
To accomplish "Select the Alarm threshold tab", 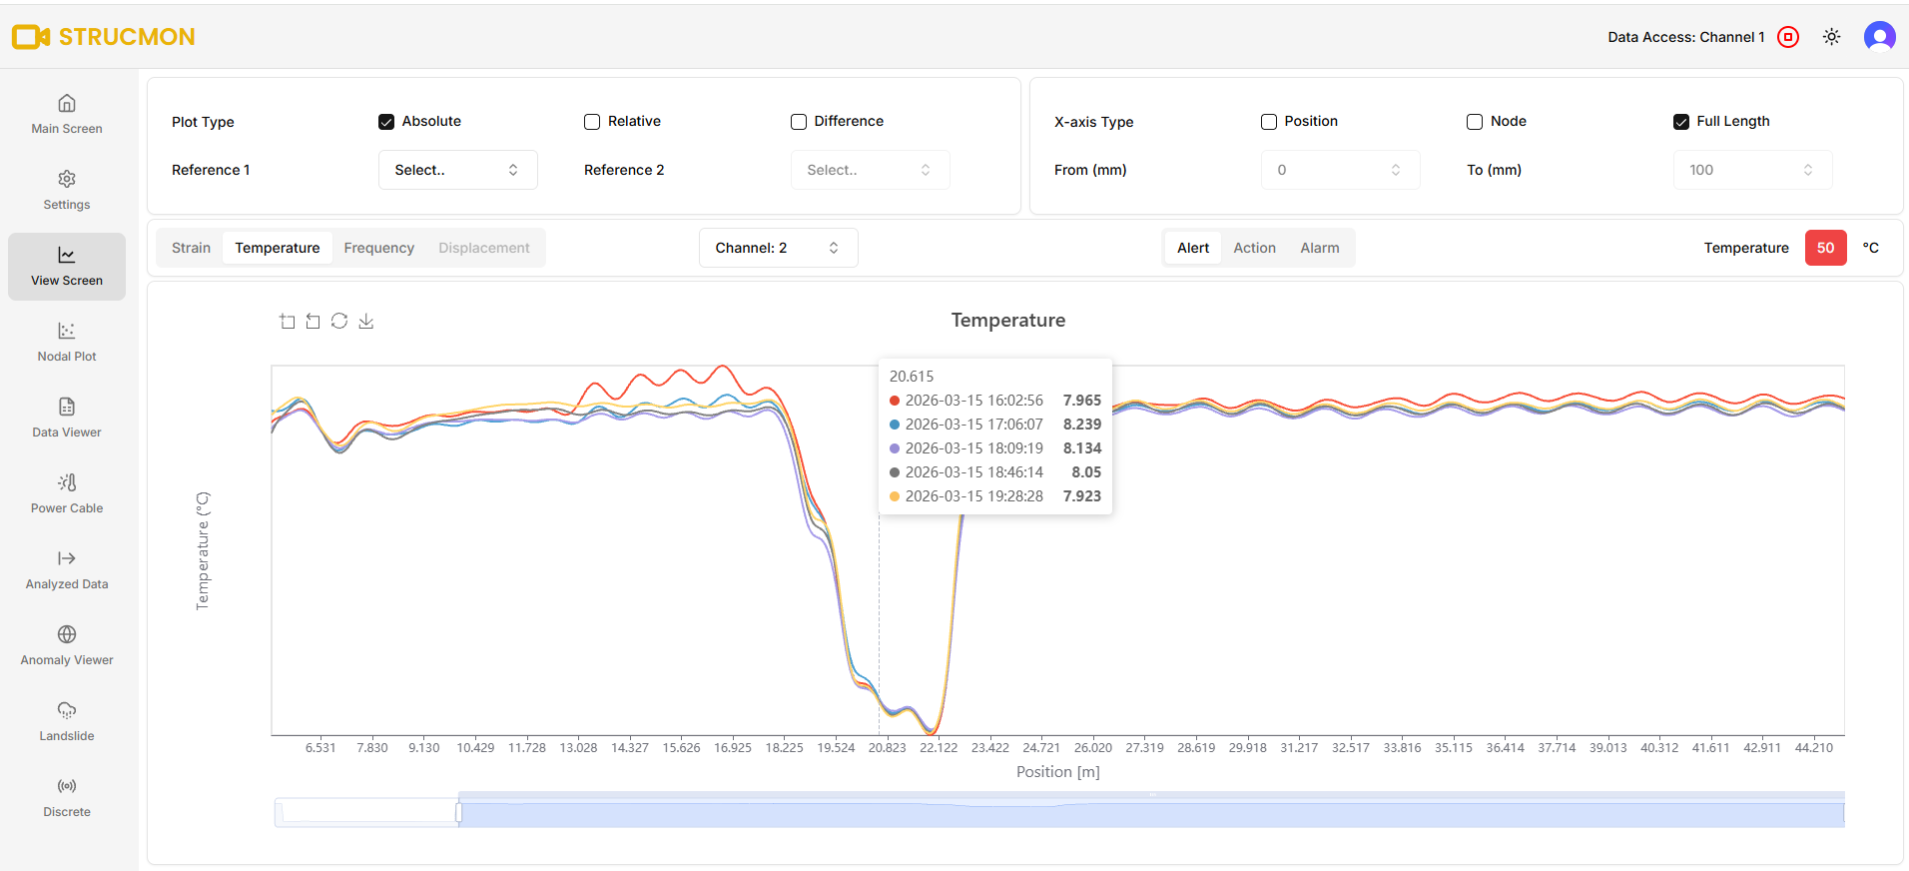I will [x=1320, y=248].
